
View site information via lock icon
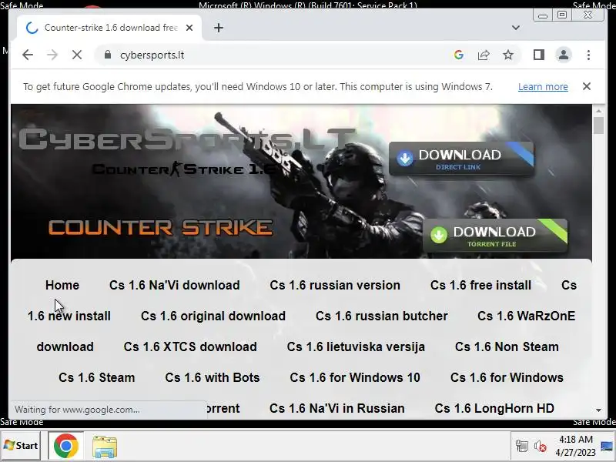108,55
